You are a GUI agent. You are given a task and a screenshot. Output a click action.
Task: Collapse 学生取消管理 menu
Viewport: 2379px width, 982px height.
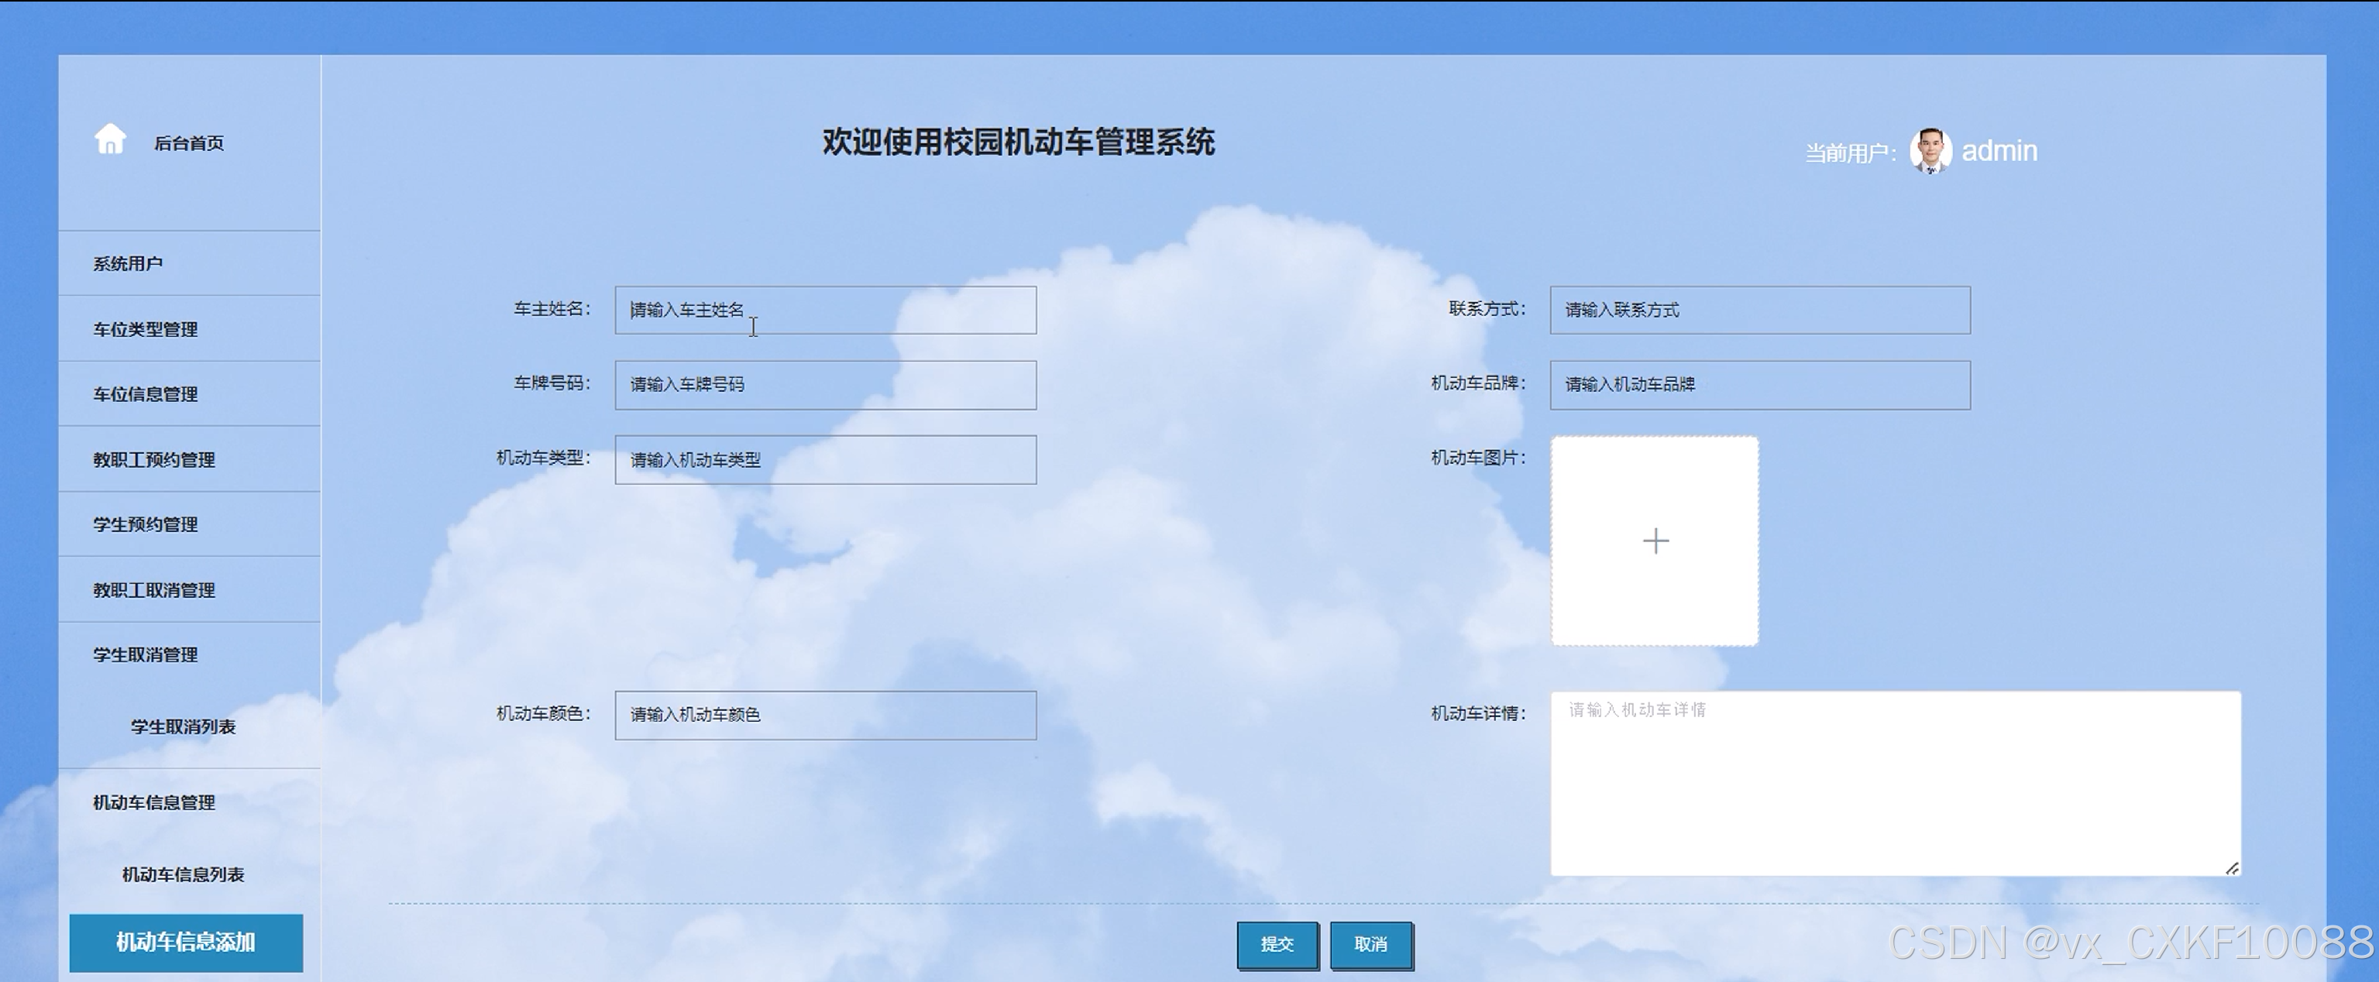tap(145, 655)
